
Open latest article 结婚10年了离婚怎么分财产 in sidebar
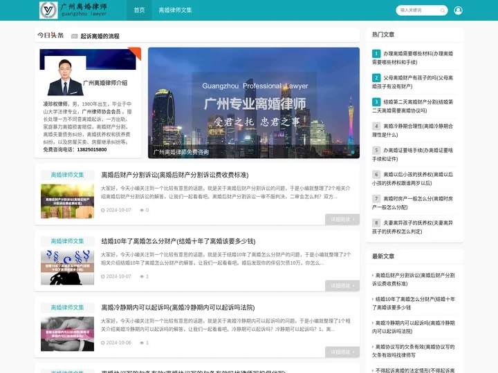[x=414, y=303]
